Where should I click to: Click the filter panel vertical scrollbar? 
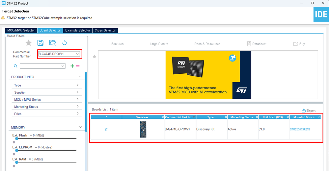pos(86,102)
